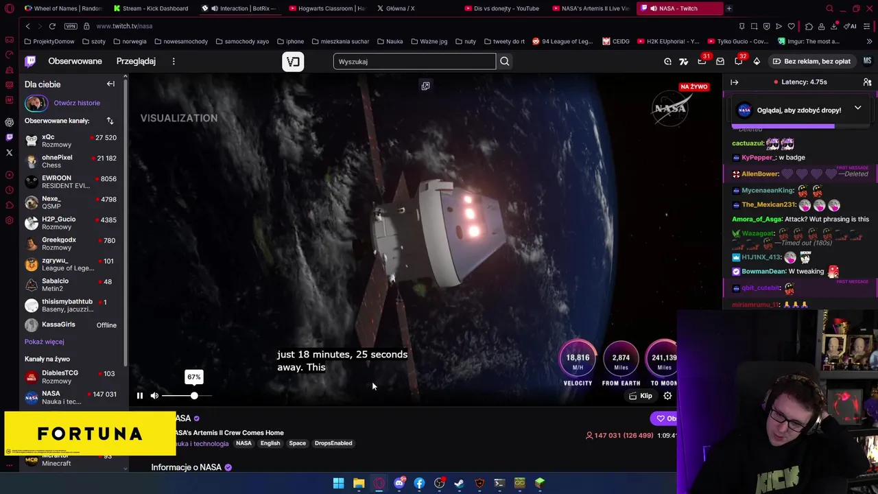The image size is (878, 494).
Task: Open the EWROON channel in the sidebar
Action: (x=72, y=182)
